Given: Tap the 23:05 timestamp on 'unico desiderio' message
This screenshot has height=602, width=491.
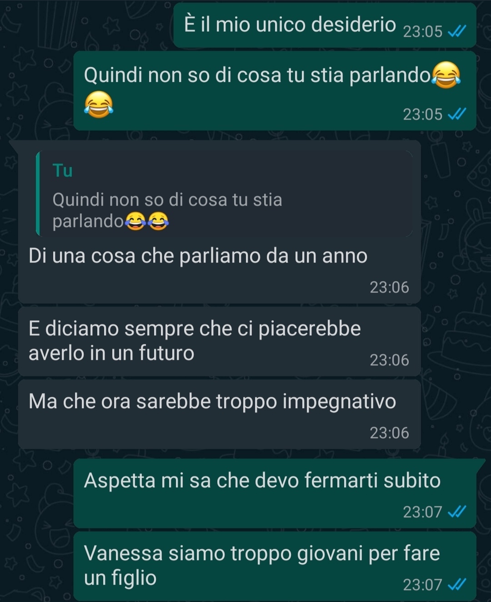Looking at the screenshot, I should tap(423, 31).
